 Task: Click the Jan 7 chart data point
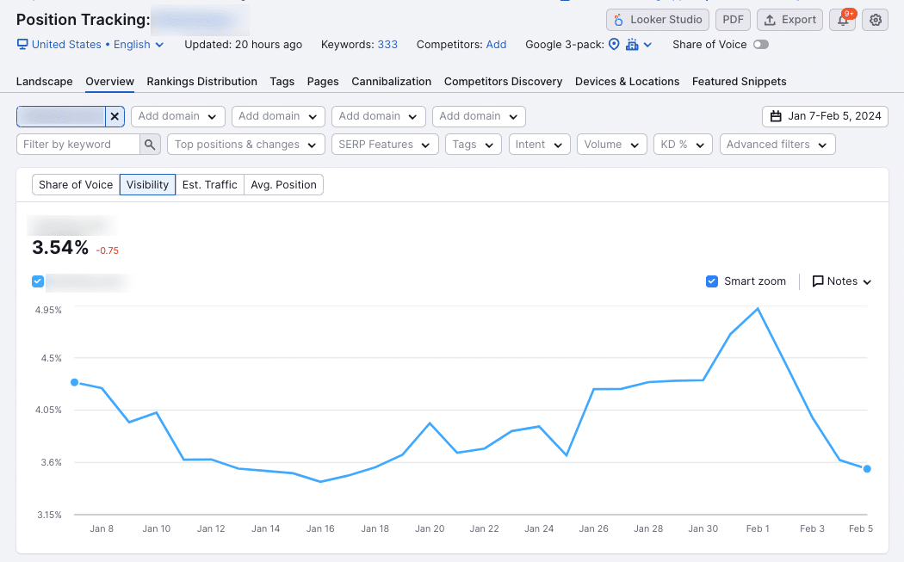pos(74,382)
